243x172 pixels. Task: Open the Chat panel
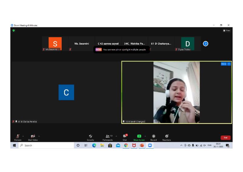pyautogui.click(x=125, y=136)
